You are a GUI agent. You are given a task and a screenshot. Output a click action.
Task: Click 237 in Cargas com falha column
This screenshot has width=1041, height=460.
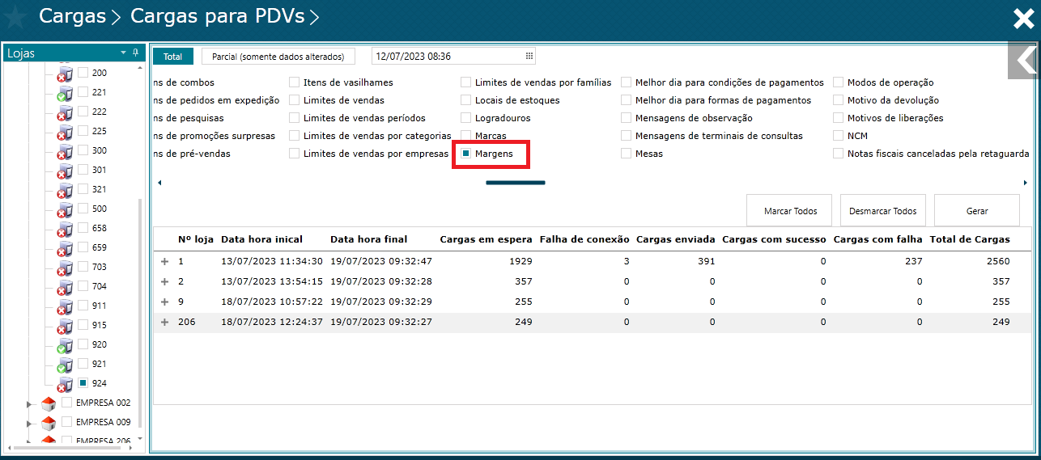(x=914, y=262)
